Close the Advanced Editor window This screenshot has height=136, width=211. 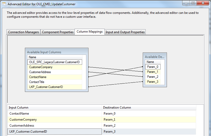pos(203,3)
